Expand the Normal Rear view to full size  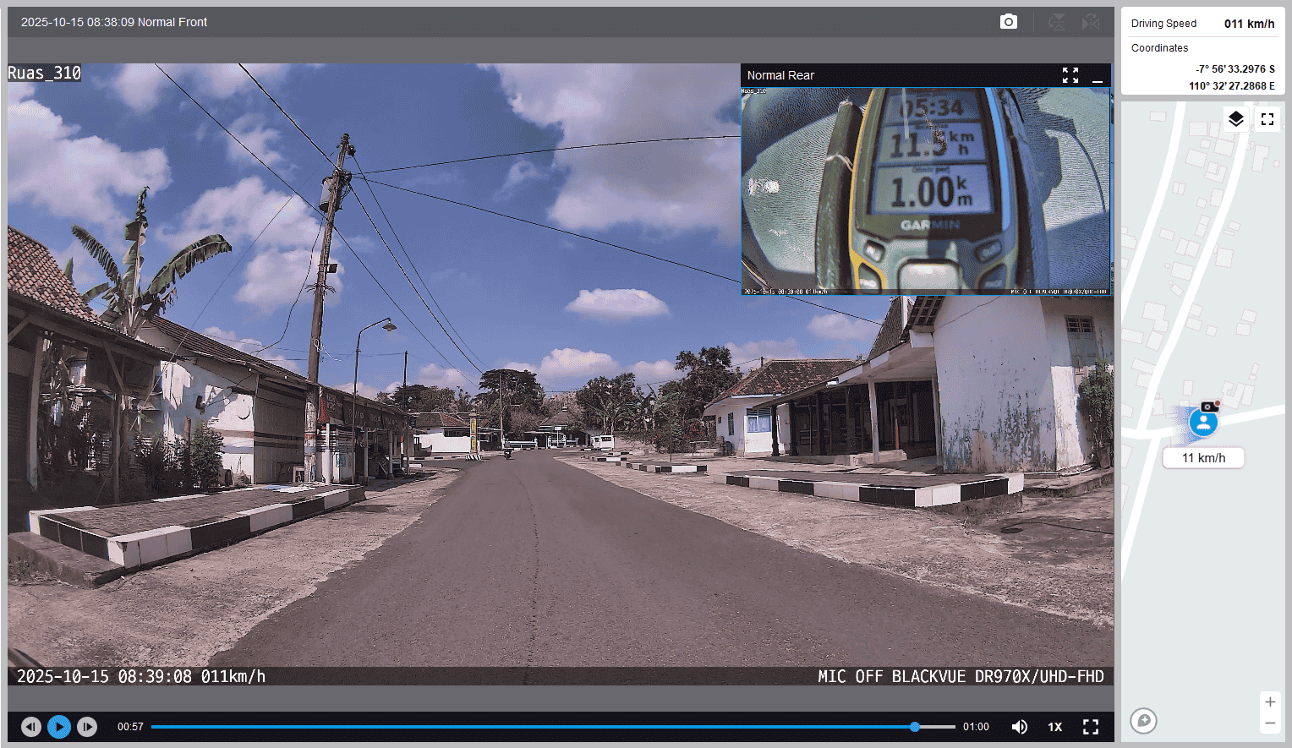pos(1070,75)
